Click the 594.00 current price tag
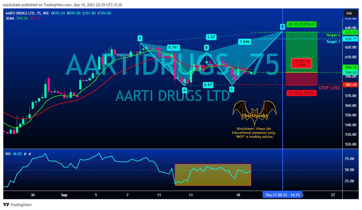Viewport: 362px width, 210px height. click(350, 72)
